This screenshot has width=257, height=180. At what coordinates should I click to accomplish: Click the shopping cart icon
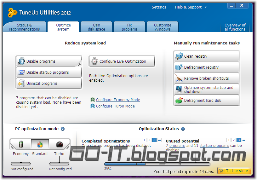[221, 171]
